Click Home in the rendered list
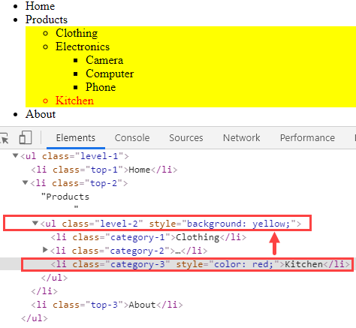 pos(40,6)
